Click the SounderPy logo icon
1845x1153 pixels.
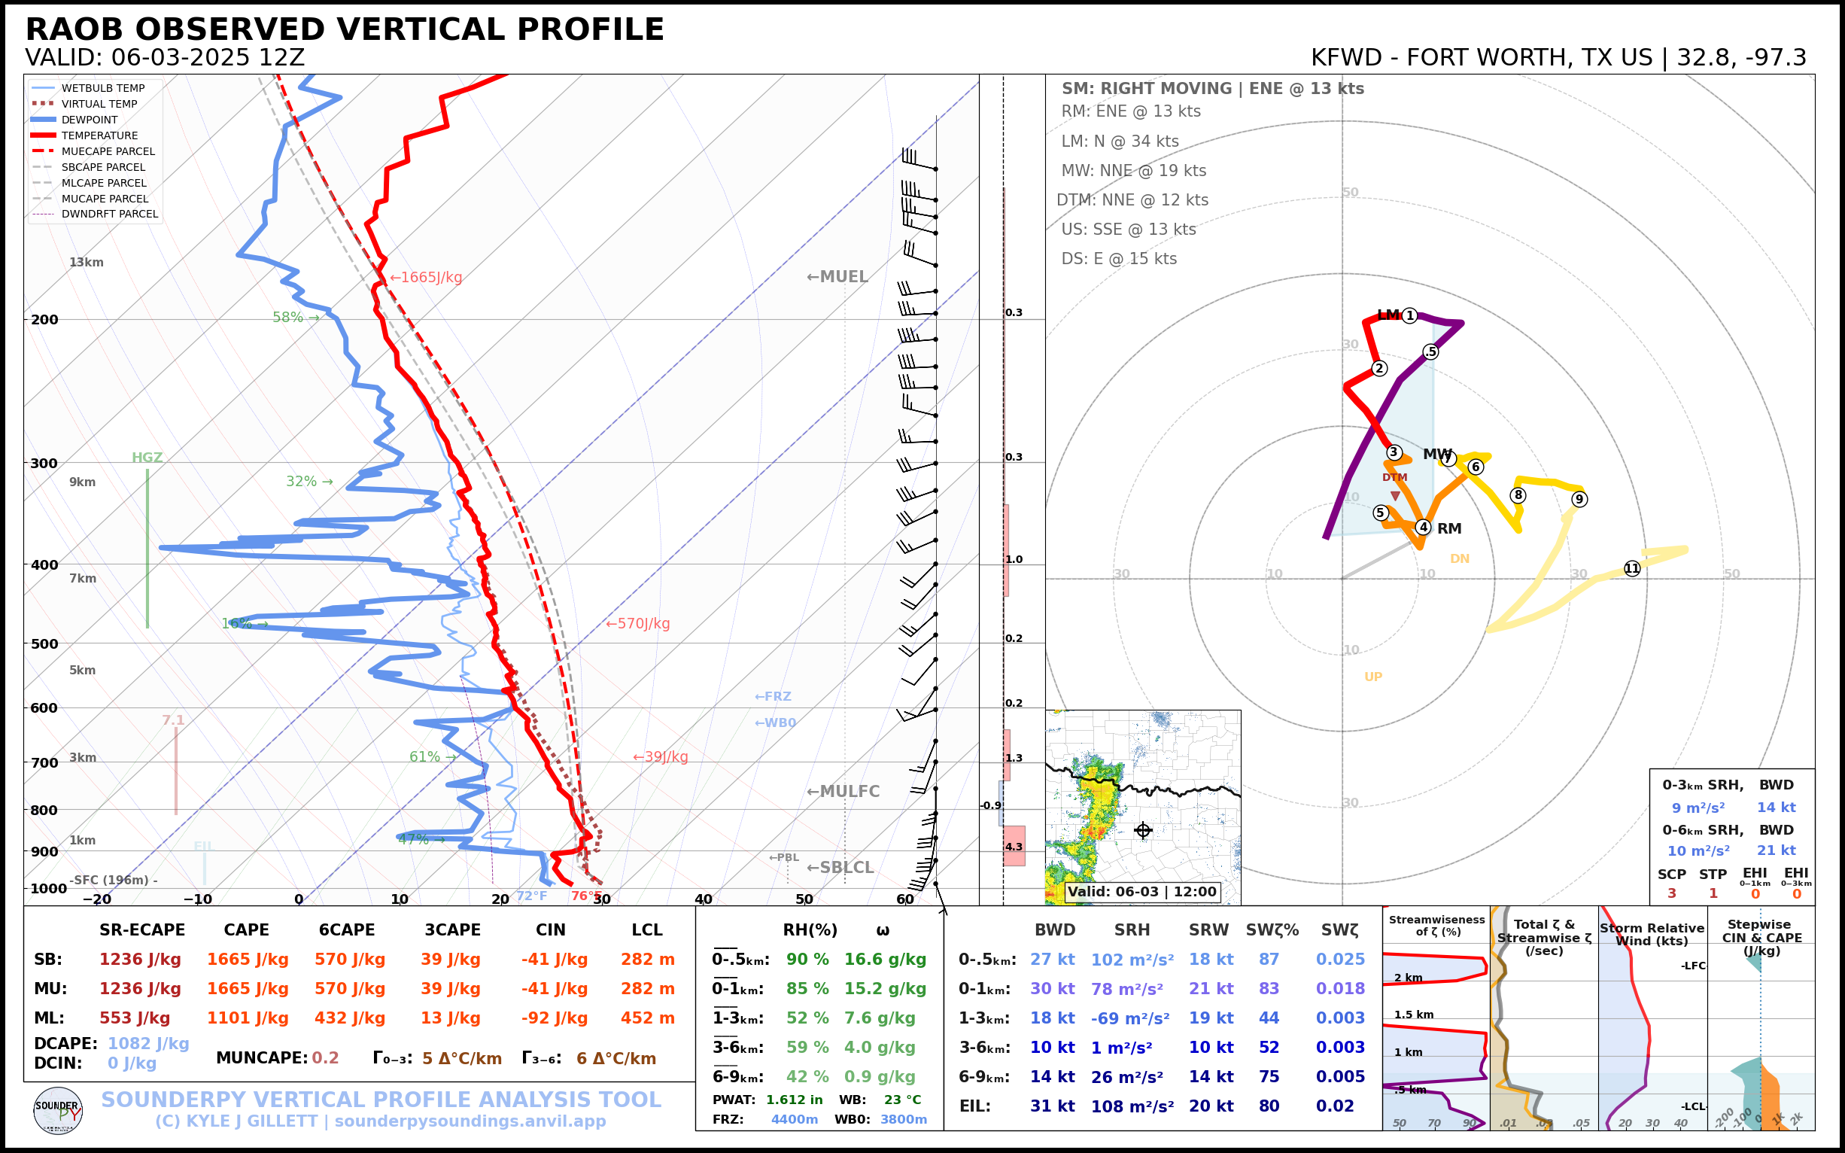point(58,1111)
